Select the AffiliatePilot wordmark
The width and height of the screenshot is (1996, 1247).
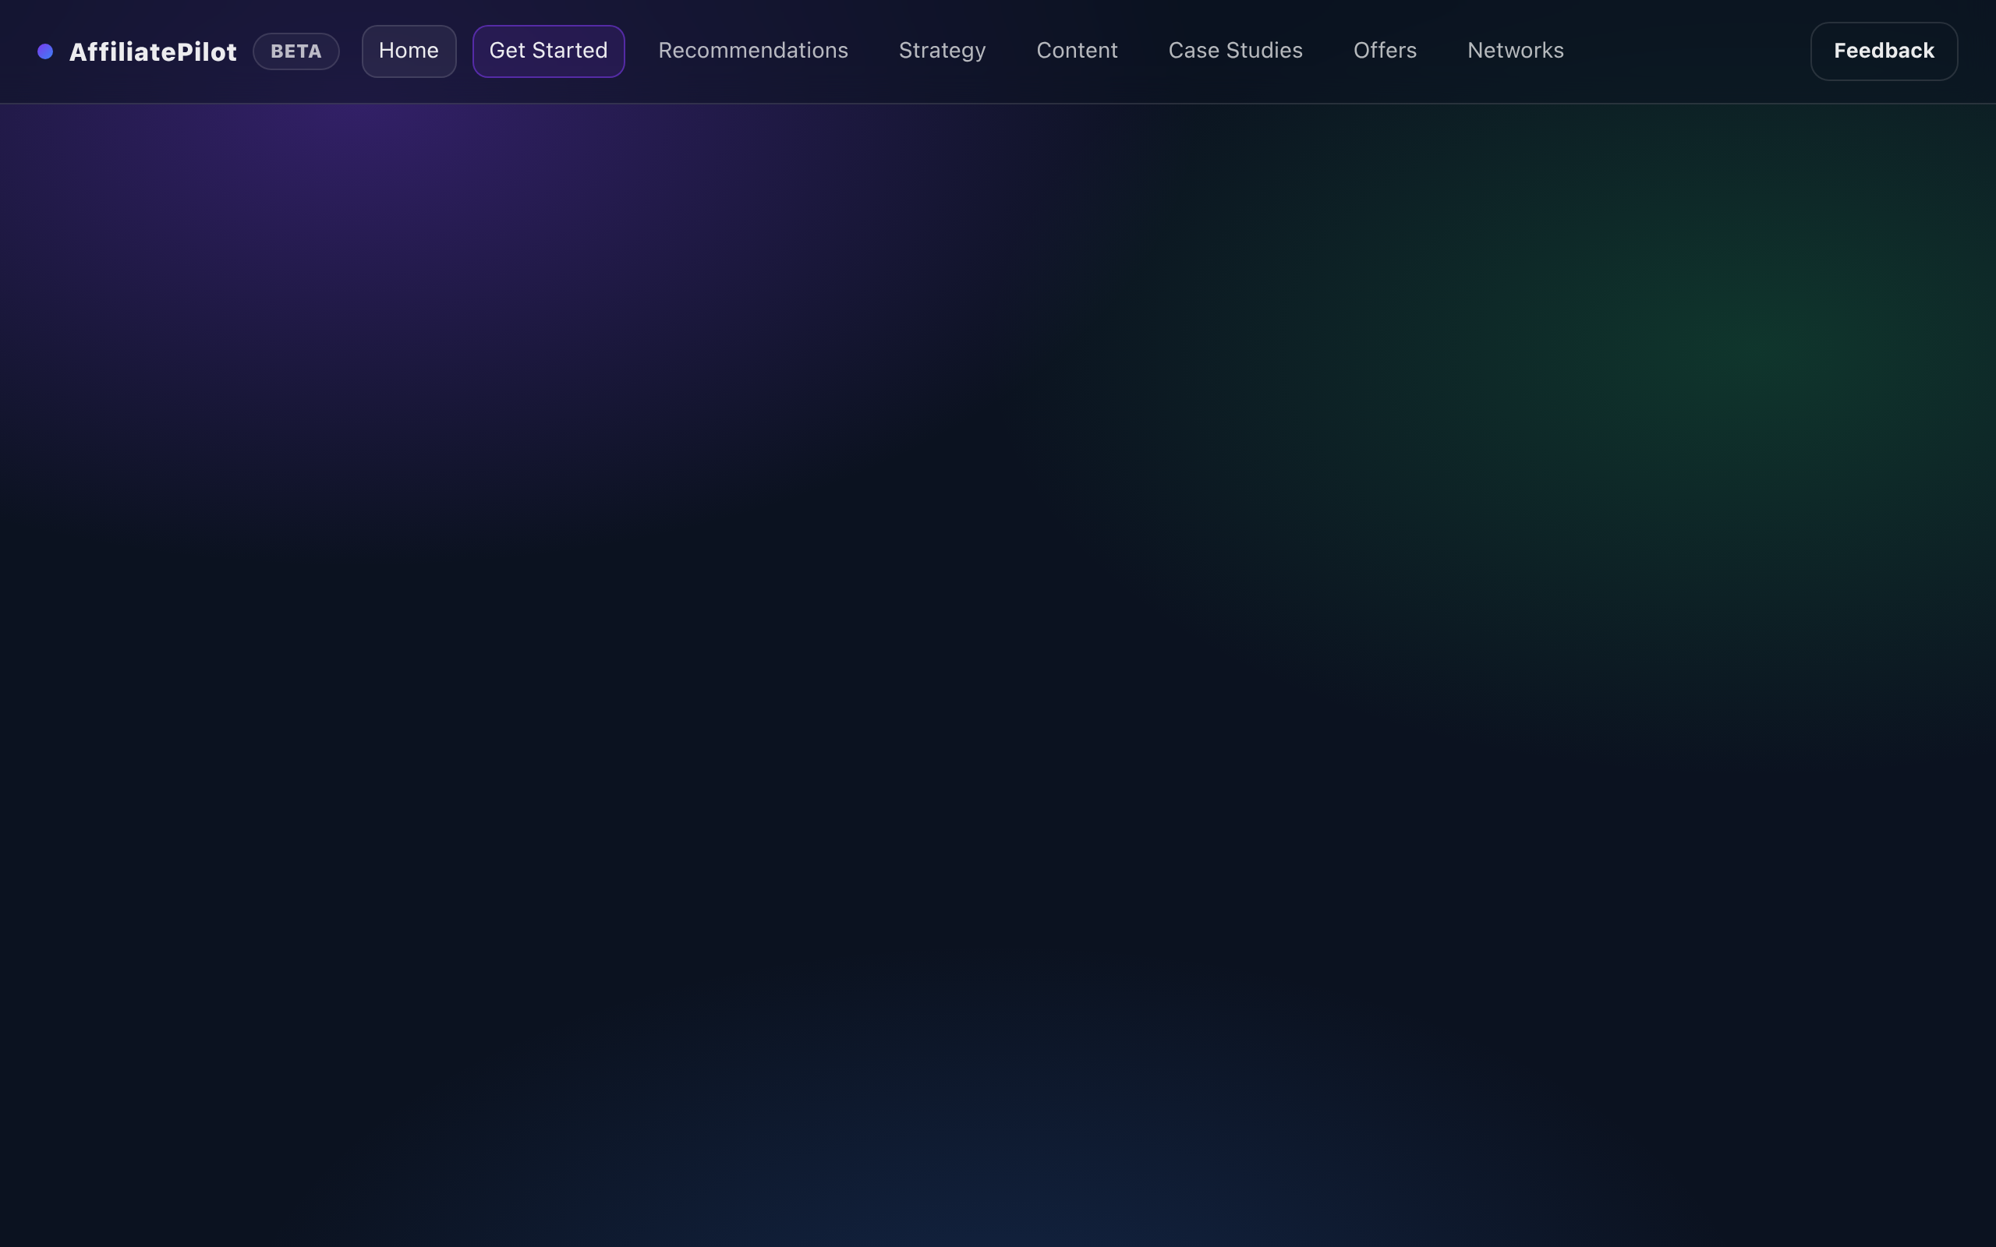pyautogui.click(x=153, y=51)
